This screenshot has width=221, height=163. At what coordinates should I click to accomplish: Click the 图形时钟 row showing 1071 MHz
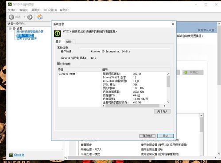[134, 88]
